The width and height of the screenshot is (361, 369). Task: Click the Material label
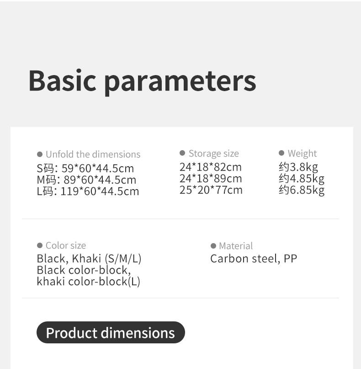(236, 246)
